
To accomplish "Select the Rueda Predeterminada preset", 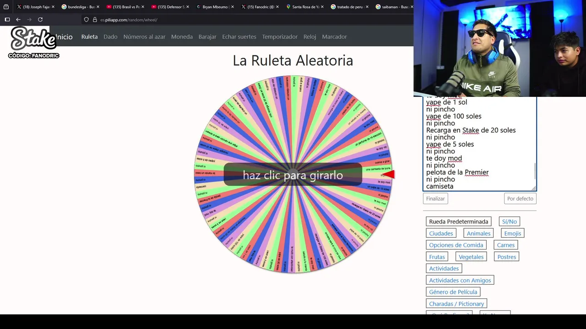I will tap(459, 222).
